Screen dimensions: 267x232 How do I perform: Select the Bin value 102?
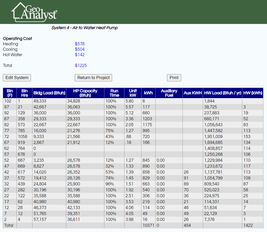click(8, 101)
